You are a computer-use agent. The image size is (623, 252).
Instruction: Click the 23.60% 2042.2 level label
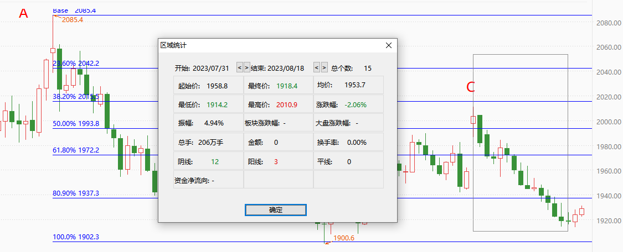(x=76, y=64)
